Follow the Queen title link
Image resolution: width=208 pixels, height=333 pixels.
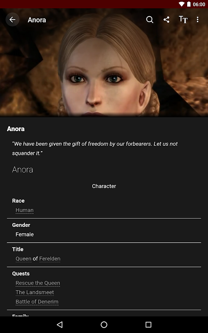(24, 259)
